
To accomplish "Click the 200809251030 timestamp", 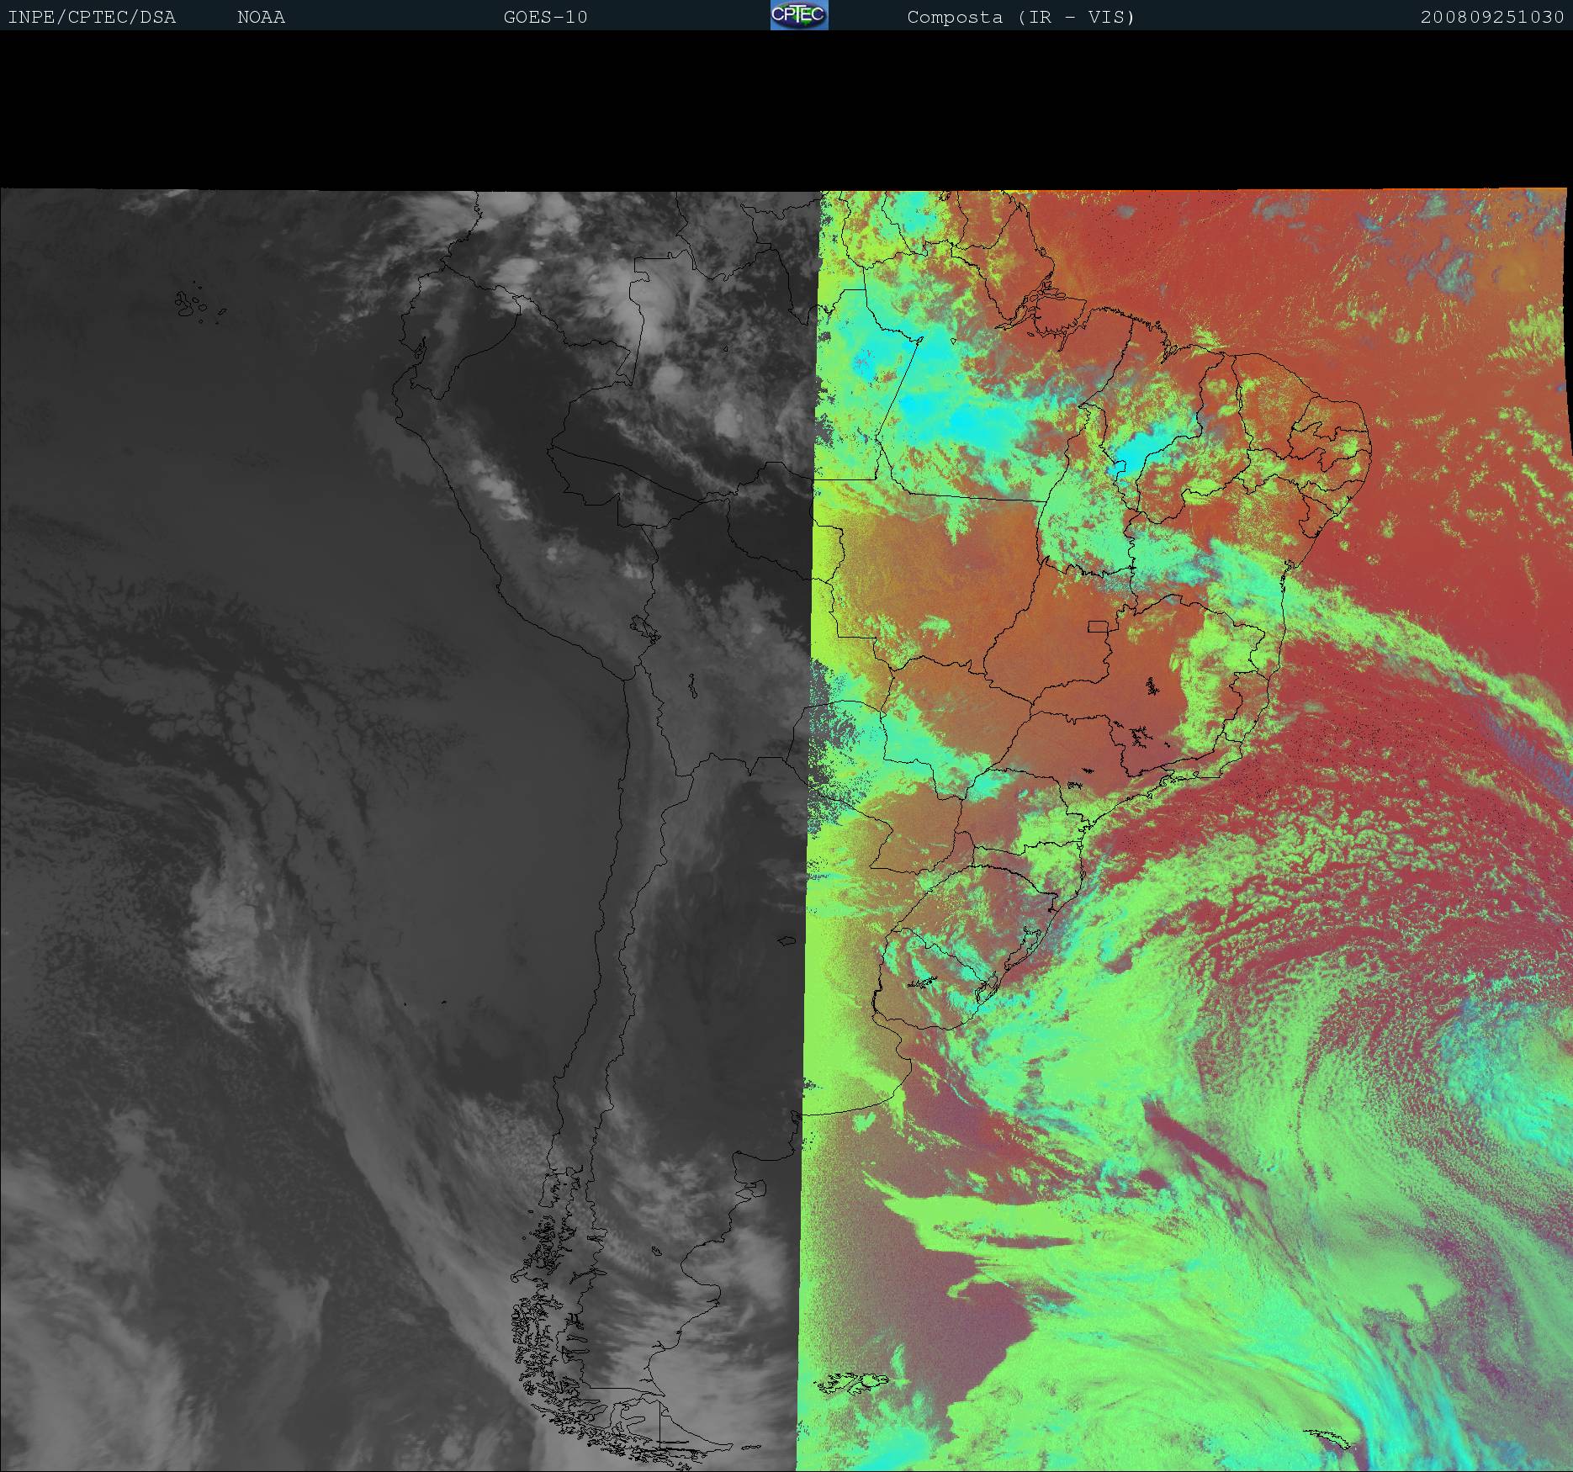I will click(x=1491, y=17).
